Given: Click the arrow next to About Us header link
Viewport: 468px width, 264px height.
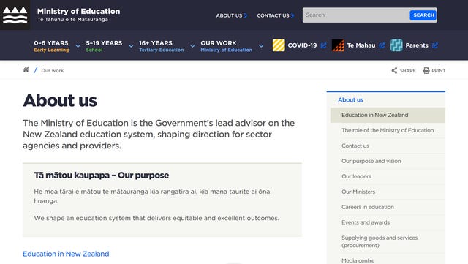Looking at the screenshot, I should (246, 15).
